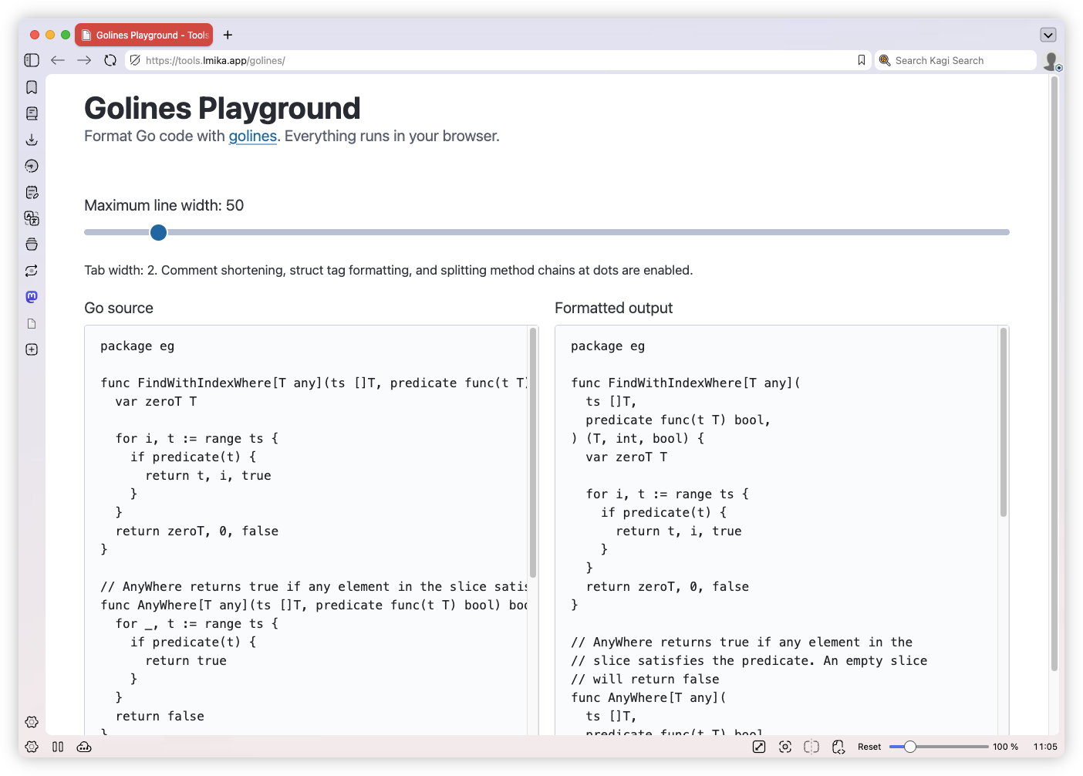Tile the page with the status bar icon
Viewport: 1083px width, 776px height.
point(811,747)
